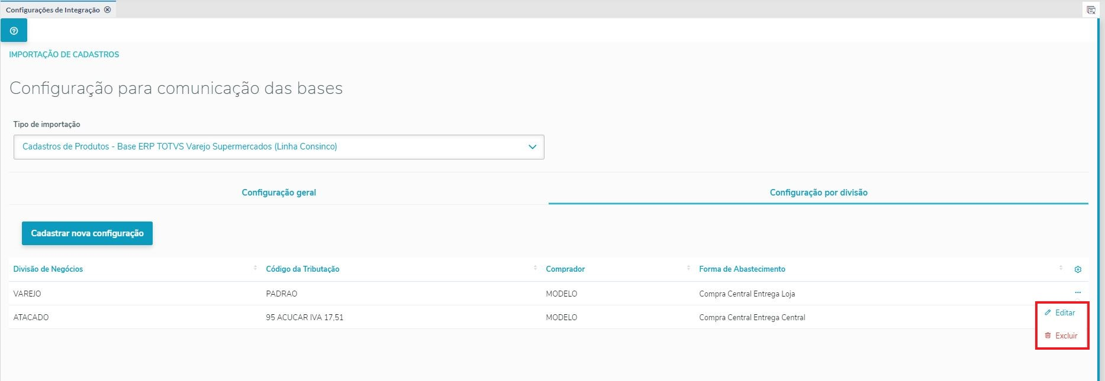Switch to the Configuração geral tab
This screenshot has width=1105, height=381.
point(279,193)
